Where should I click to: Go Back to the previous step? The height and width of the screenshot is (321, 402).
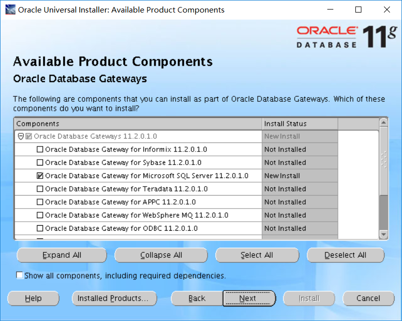click(x=197, y=298)
